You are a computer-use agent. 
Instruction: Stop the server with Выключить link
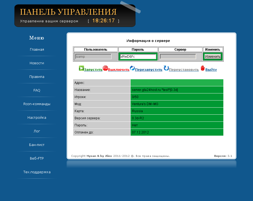(x=119, y=70)
